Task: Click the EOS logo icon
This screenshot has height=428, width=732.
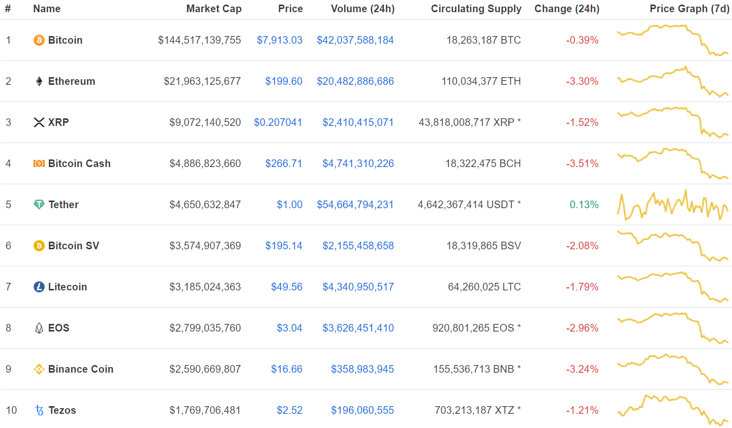Action: pyautogui.click(x=39, y=328)
